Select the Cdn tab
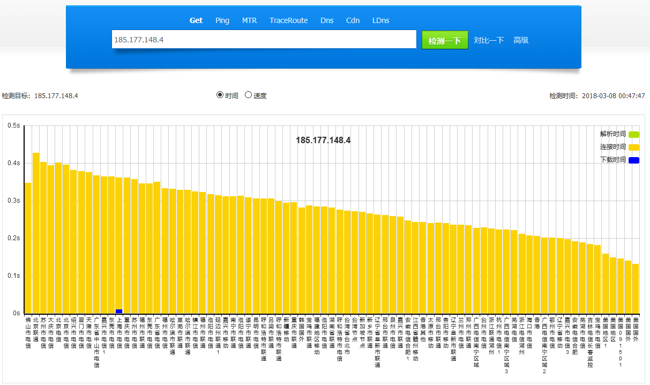This screenshot has width=650, height=385. [x=353, y=20]
